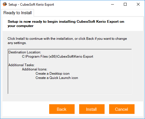The image size is (145, 119).
Task: Click 'your computer' in the heading
Action: pos(21,26)
